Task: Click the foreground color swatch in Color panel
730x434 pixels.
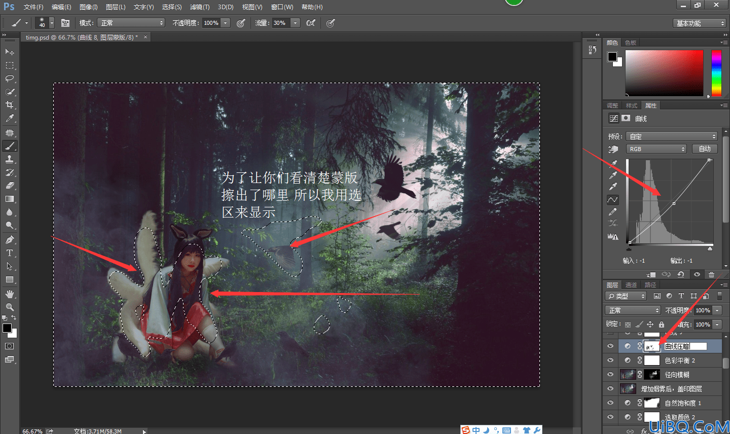Action: pos(612,56)
